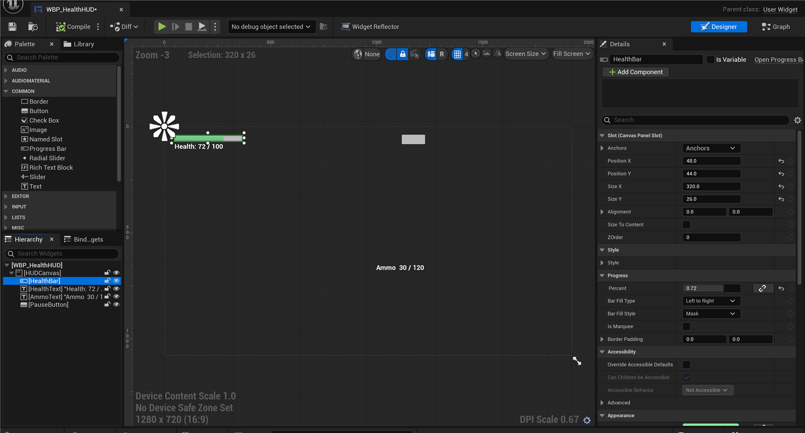Image resolution: width=805 pixels, height=433 pixels.
Task: Click the Stop playback button
Action: tap(189, 27)
